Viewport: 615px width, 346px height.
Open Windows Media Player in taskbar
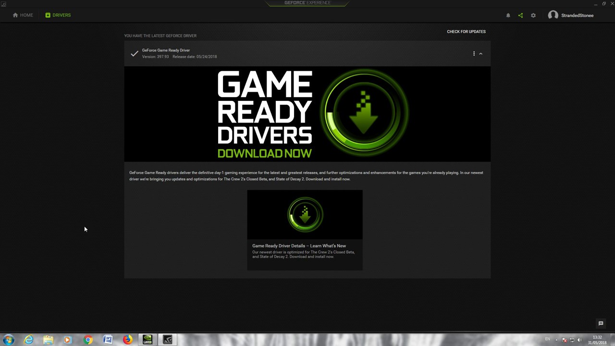pyautogui.click(x=67, y=340)
